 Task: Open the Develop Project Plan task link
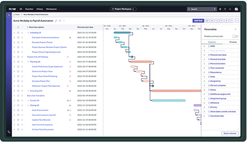pos(41,81)
